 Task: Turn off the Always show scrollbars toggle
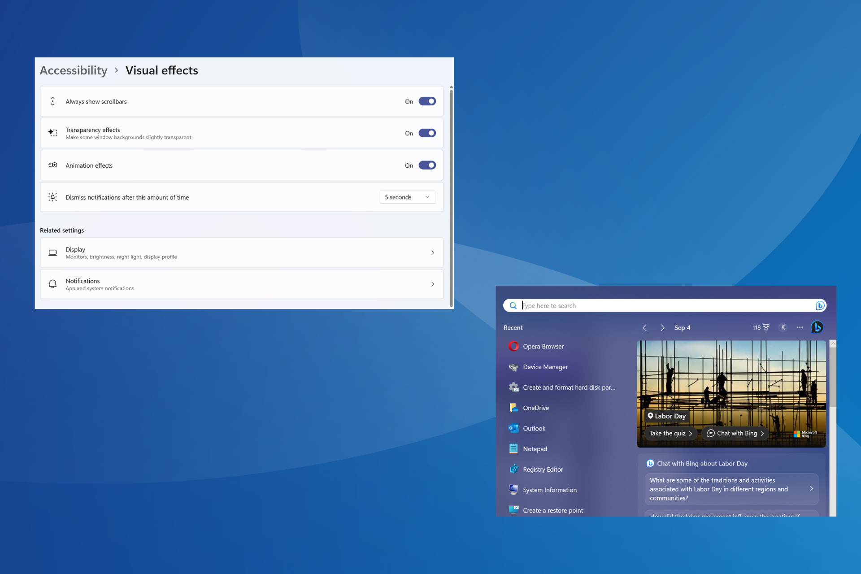427,101
